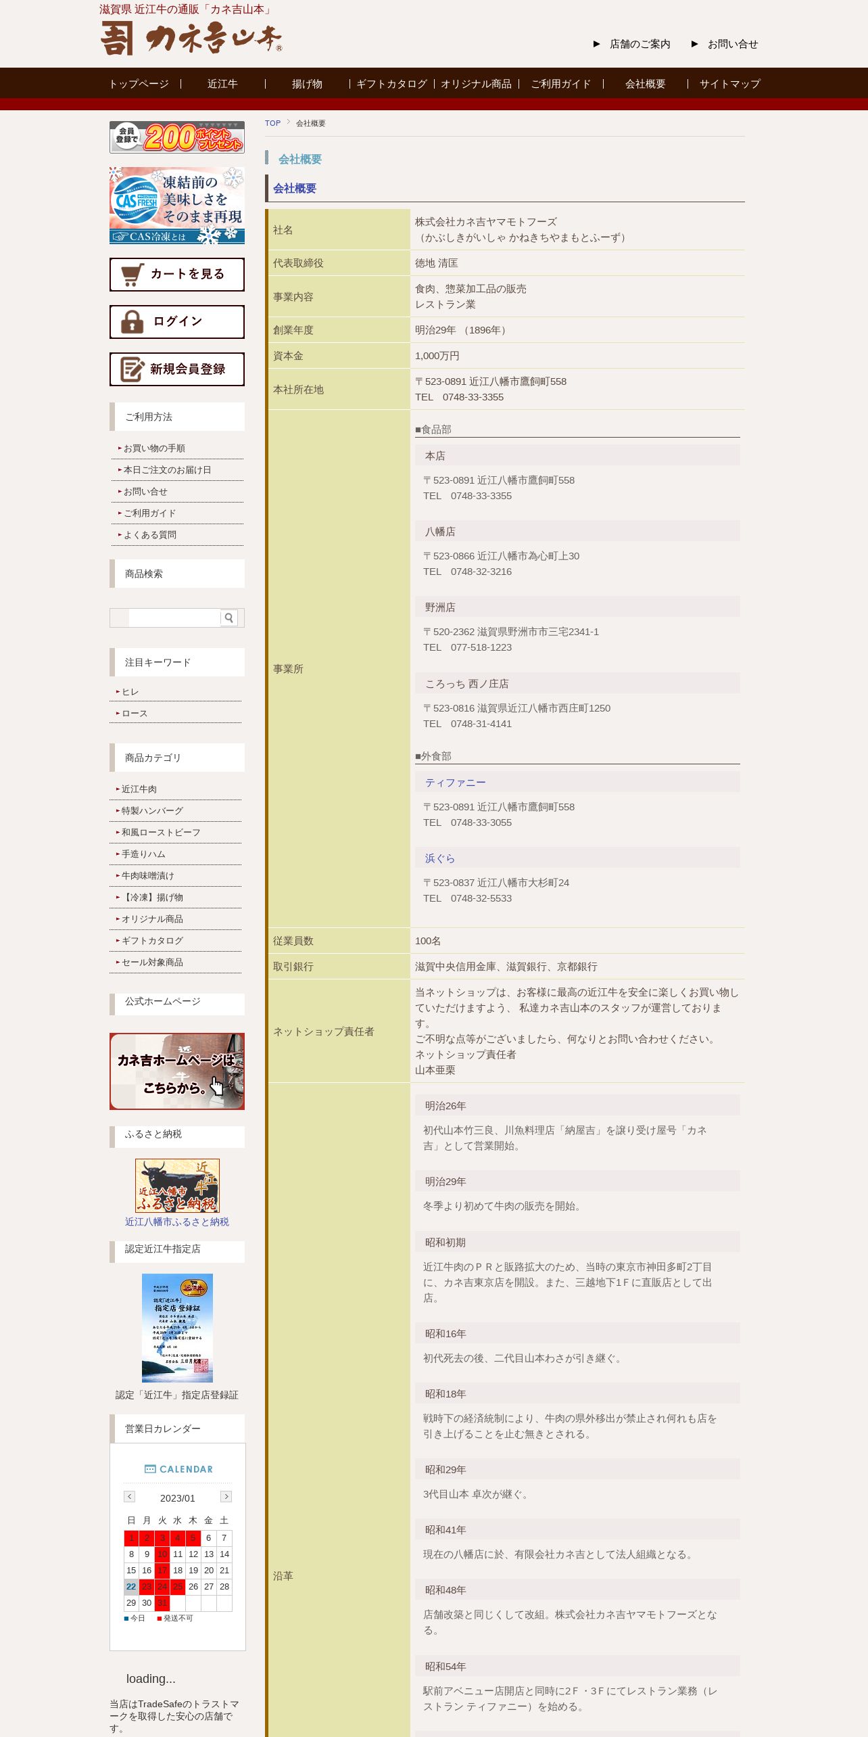Select keyword ロース
The width and height of the screenshot is (868, 1737).
coord(135,714)
